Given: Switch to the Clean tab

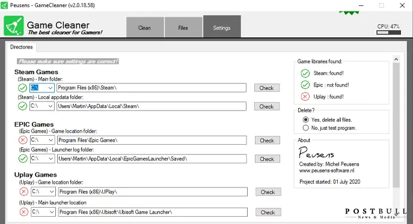Looking at the screenshot, I should pyautogui.click(x=145, y=28).
